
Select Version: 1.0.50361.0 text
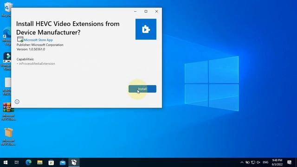pos(31,49)
